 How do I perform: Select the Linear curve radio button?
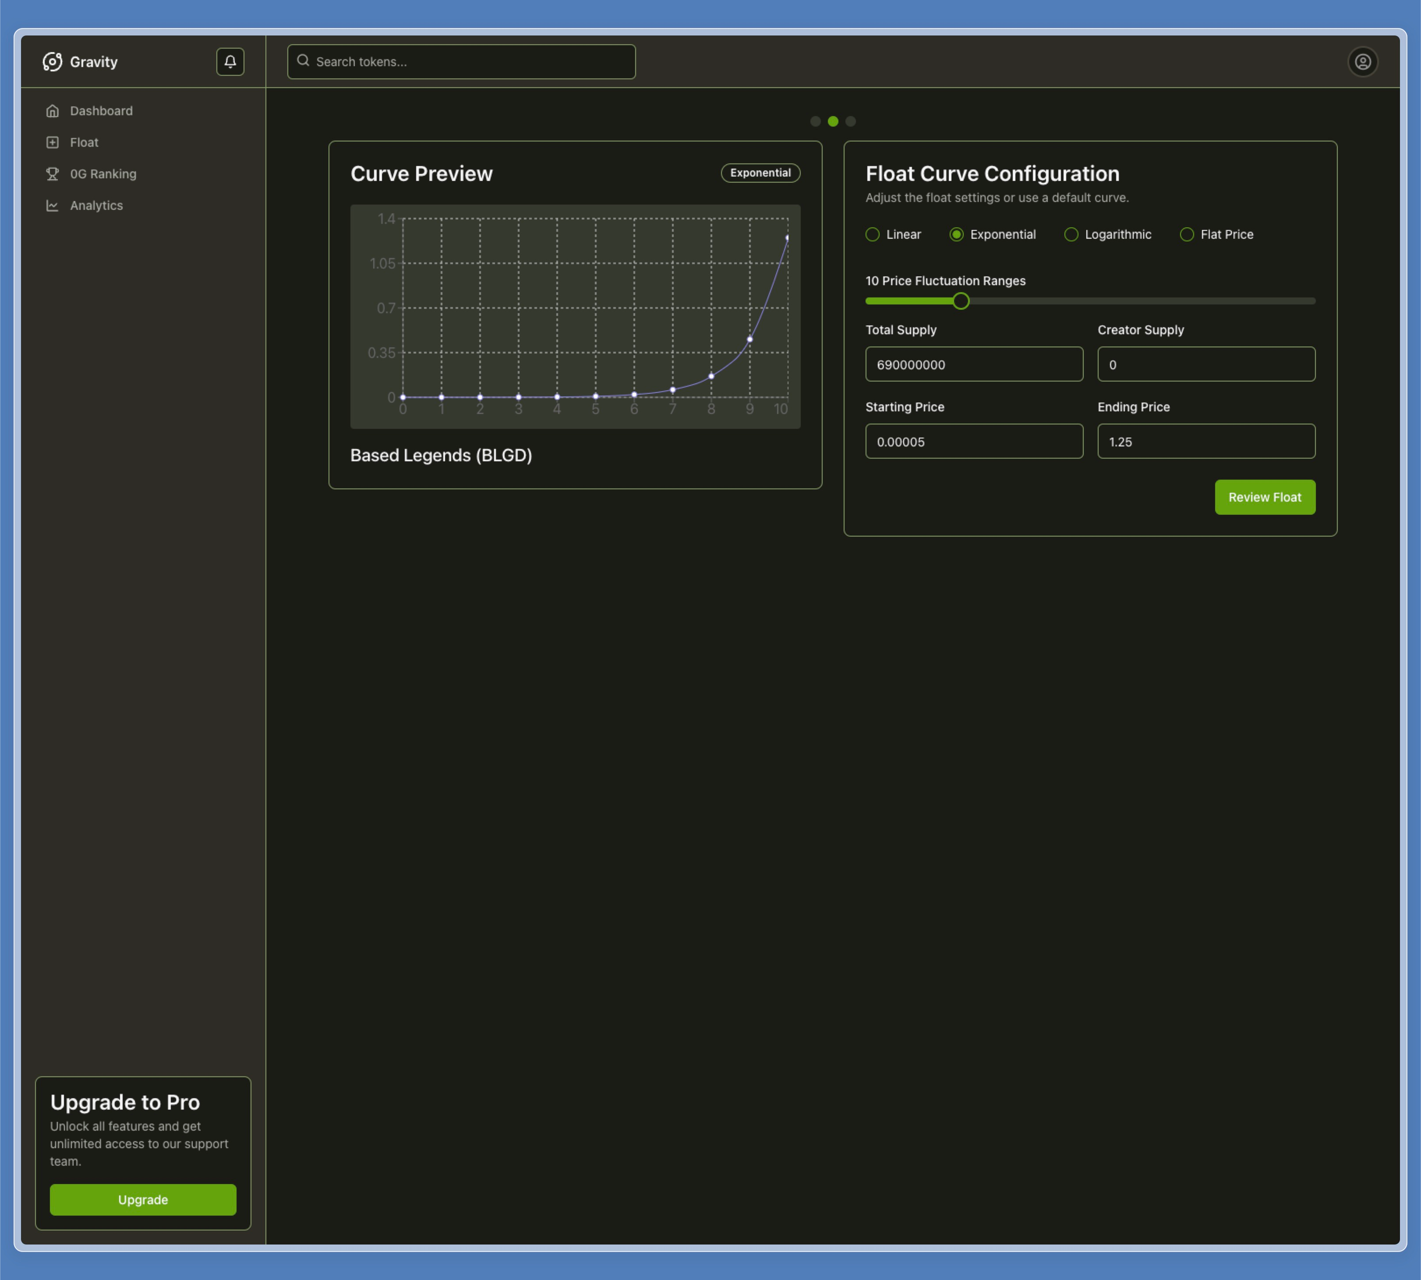(873, 235)
